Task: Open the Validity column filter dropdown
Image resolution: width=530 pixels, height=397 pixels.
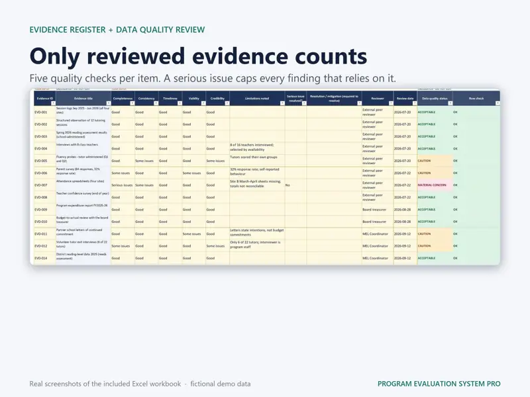Action: (x=203, y=103)
